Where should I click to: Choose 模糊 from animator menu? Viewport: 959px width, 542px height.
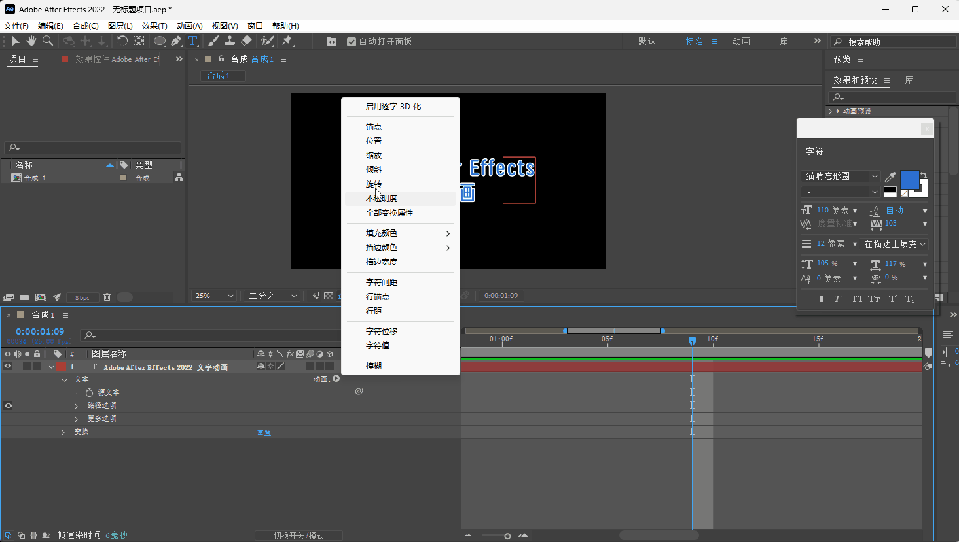coord(374,366)
